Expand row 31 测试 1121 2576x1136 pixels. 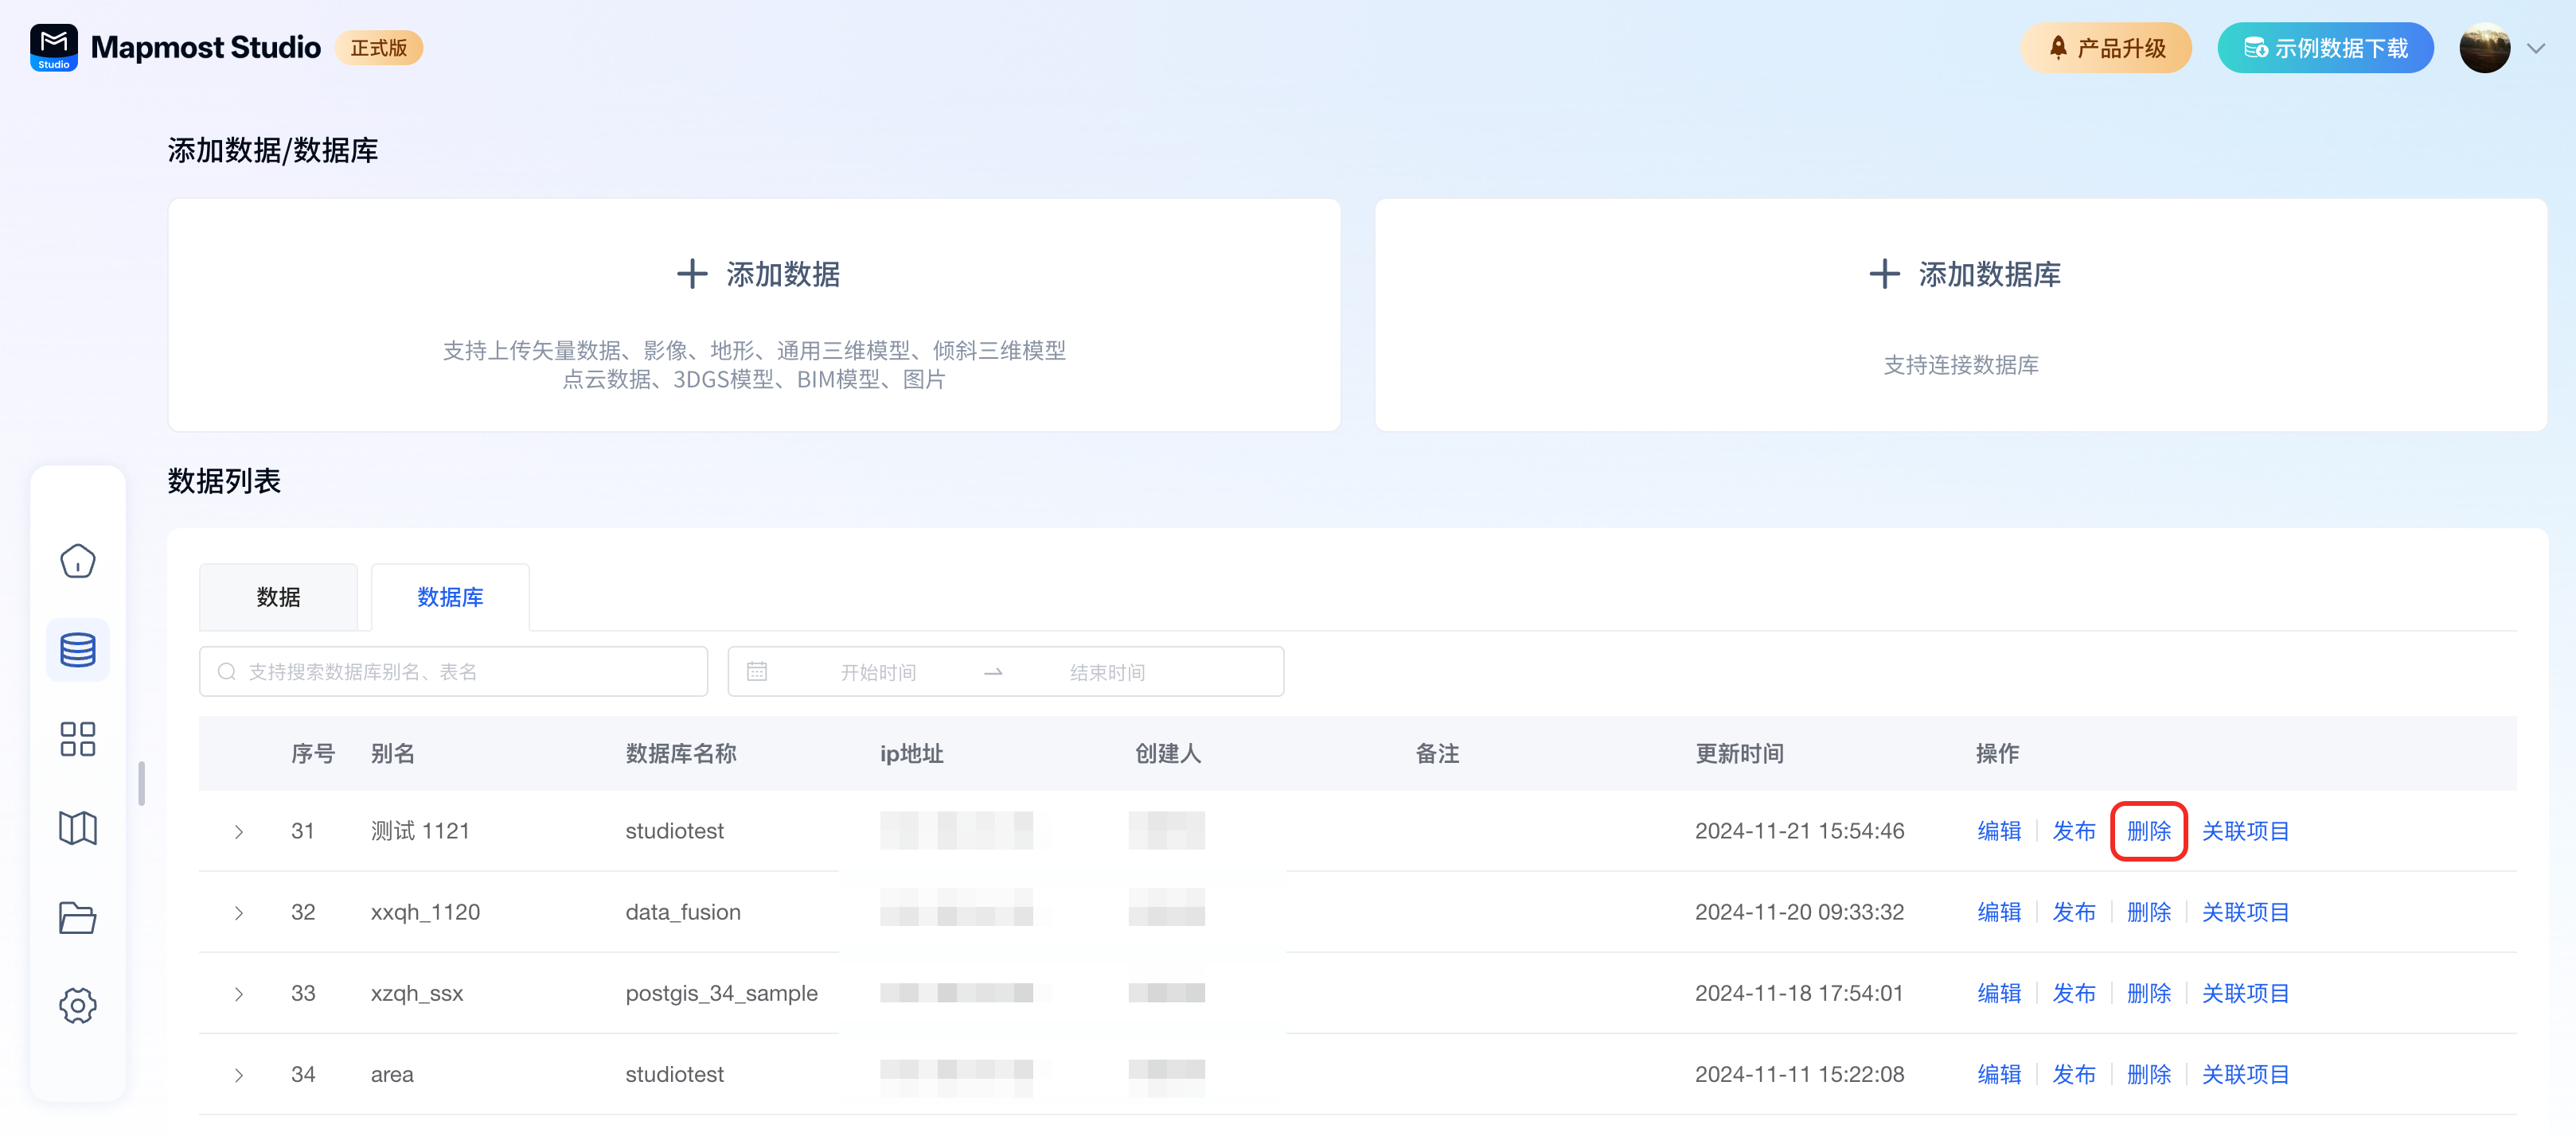click(239, 831)
